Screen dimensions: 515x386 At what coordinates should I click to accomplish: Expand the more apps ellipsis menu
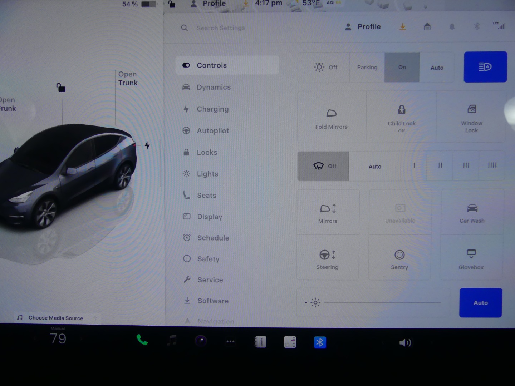(230, 341)
